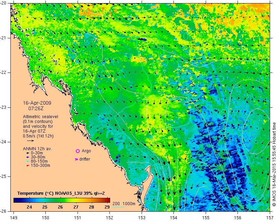Click longitude axis label 155
277x221 pixels.
tap(206, 218)
